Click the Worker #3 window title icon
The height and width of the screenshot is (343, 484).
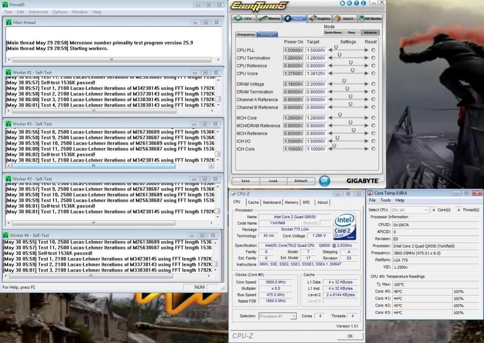[8, 179]
